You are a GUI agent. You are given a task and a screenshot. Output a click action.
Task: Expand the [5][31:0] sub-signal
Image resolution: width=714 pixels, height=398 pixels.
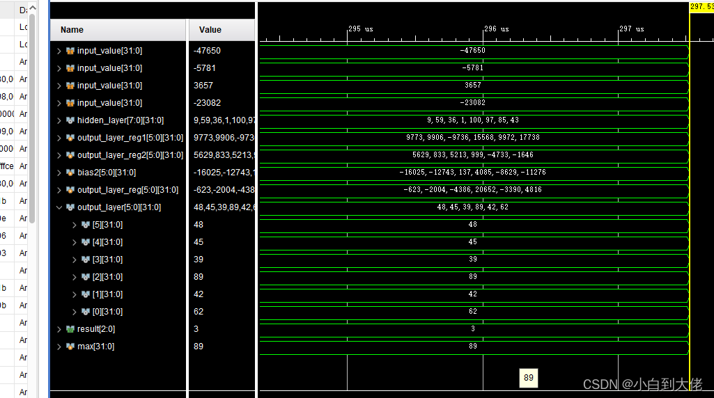tap(75, 225)
